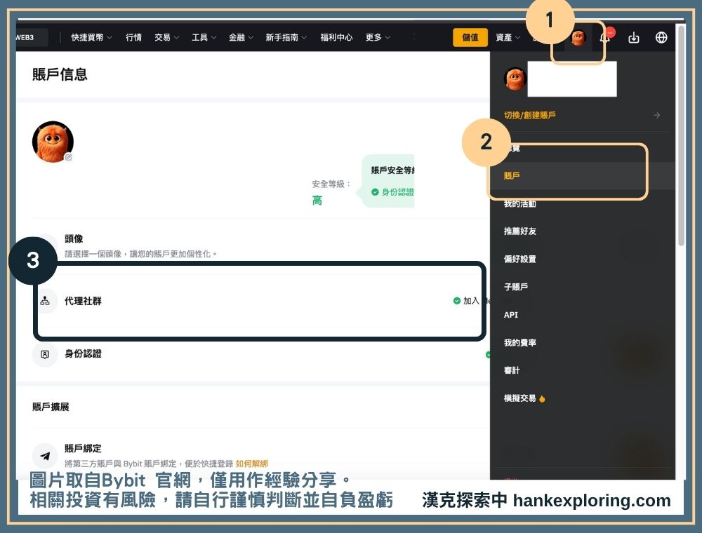Expand the 更多 dropdown menu
The image size is (702, 533).
click(378, 38)
